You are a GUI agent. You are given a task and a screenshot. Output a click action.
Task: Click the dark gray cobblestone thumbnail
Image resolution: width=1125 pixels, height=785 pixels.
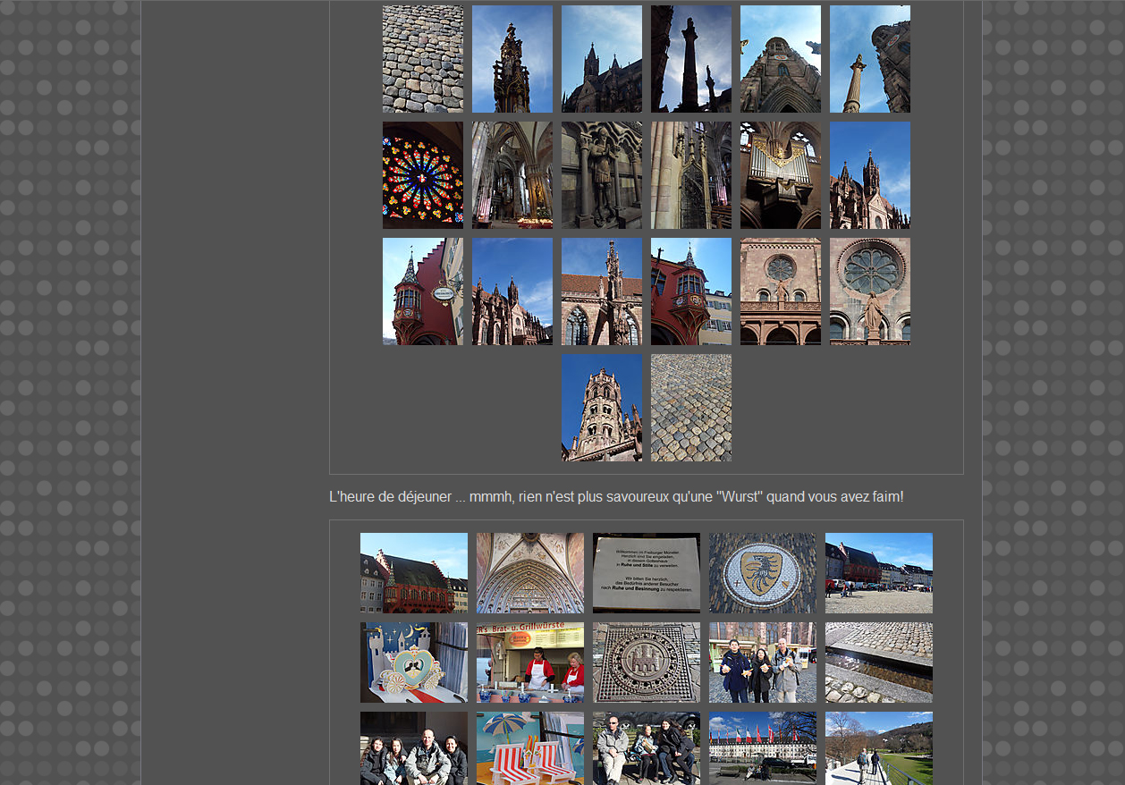[x=422, y=59]
